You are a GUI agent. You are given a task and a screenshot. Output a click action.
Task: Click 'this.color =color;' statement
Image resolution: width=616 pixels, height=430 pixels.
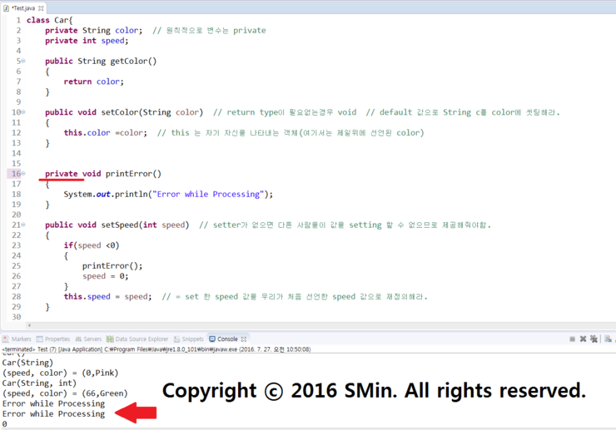pyautogui.click(x=105, y=132)
